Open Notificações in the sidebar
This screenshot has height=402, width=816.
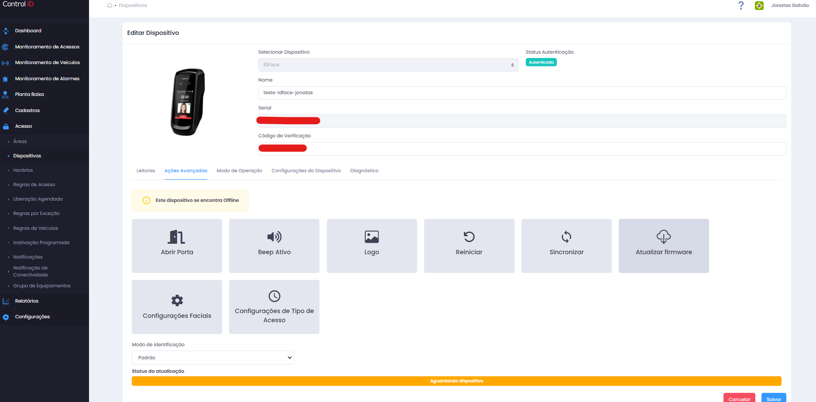tap(28, 257)
